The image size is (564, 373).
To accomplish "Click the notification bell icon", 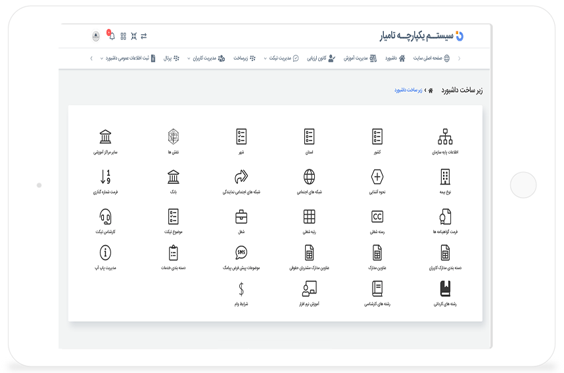I will 111,36.
